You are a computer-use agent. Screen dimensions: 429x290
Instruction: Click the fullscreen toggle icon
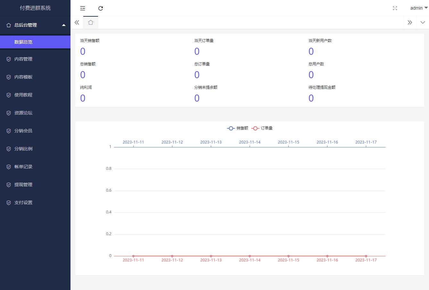click(395, 8)
